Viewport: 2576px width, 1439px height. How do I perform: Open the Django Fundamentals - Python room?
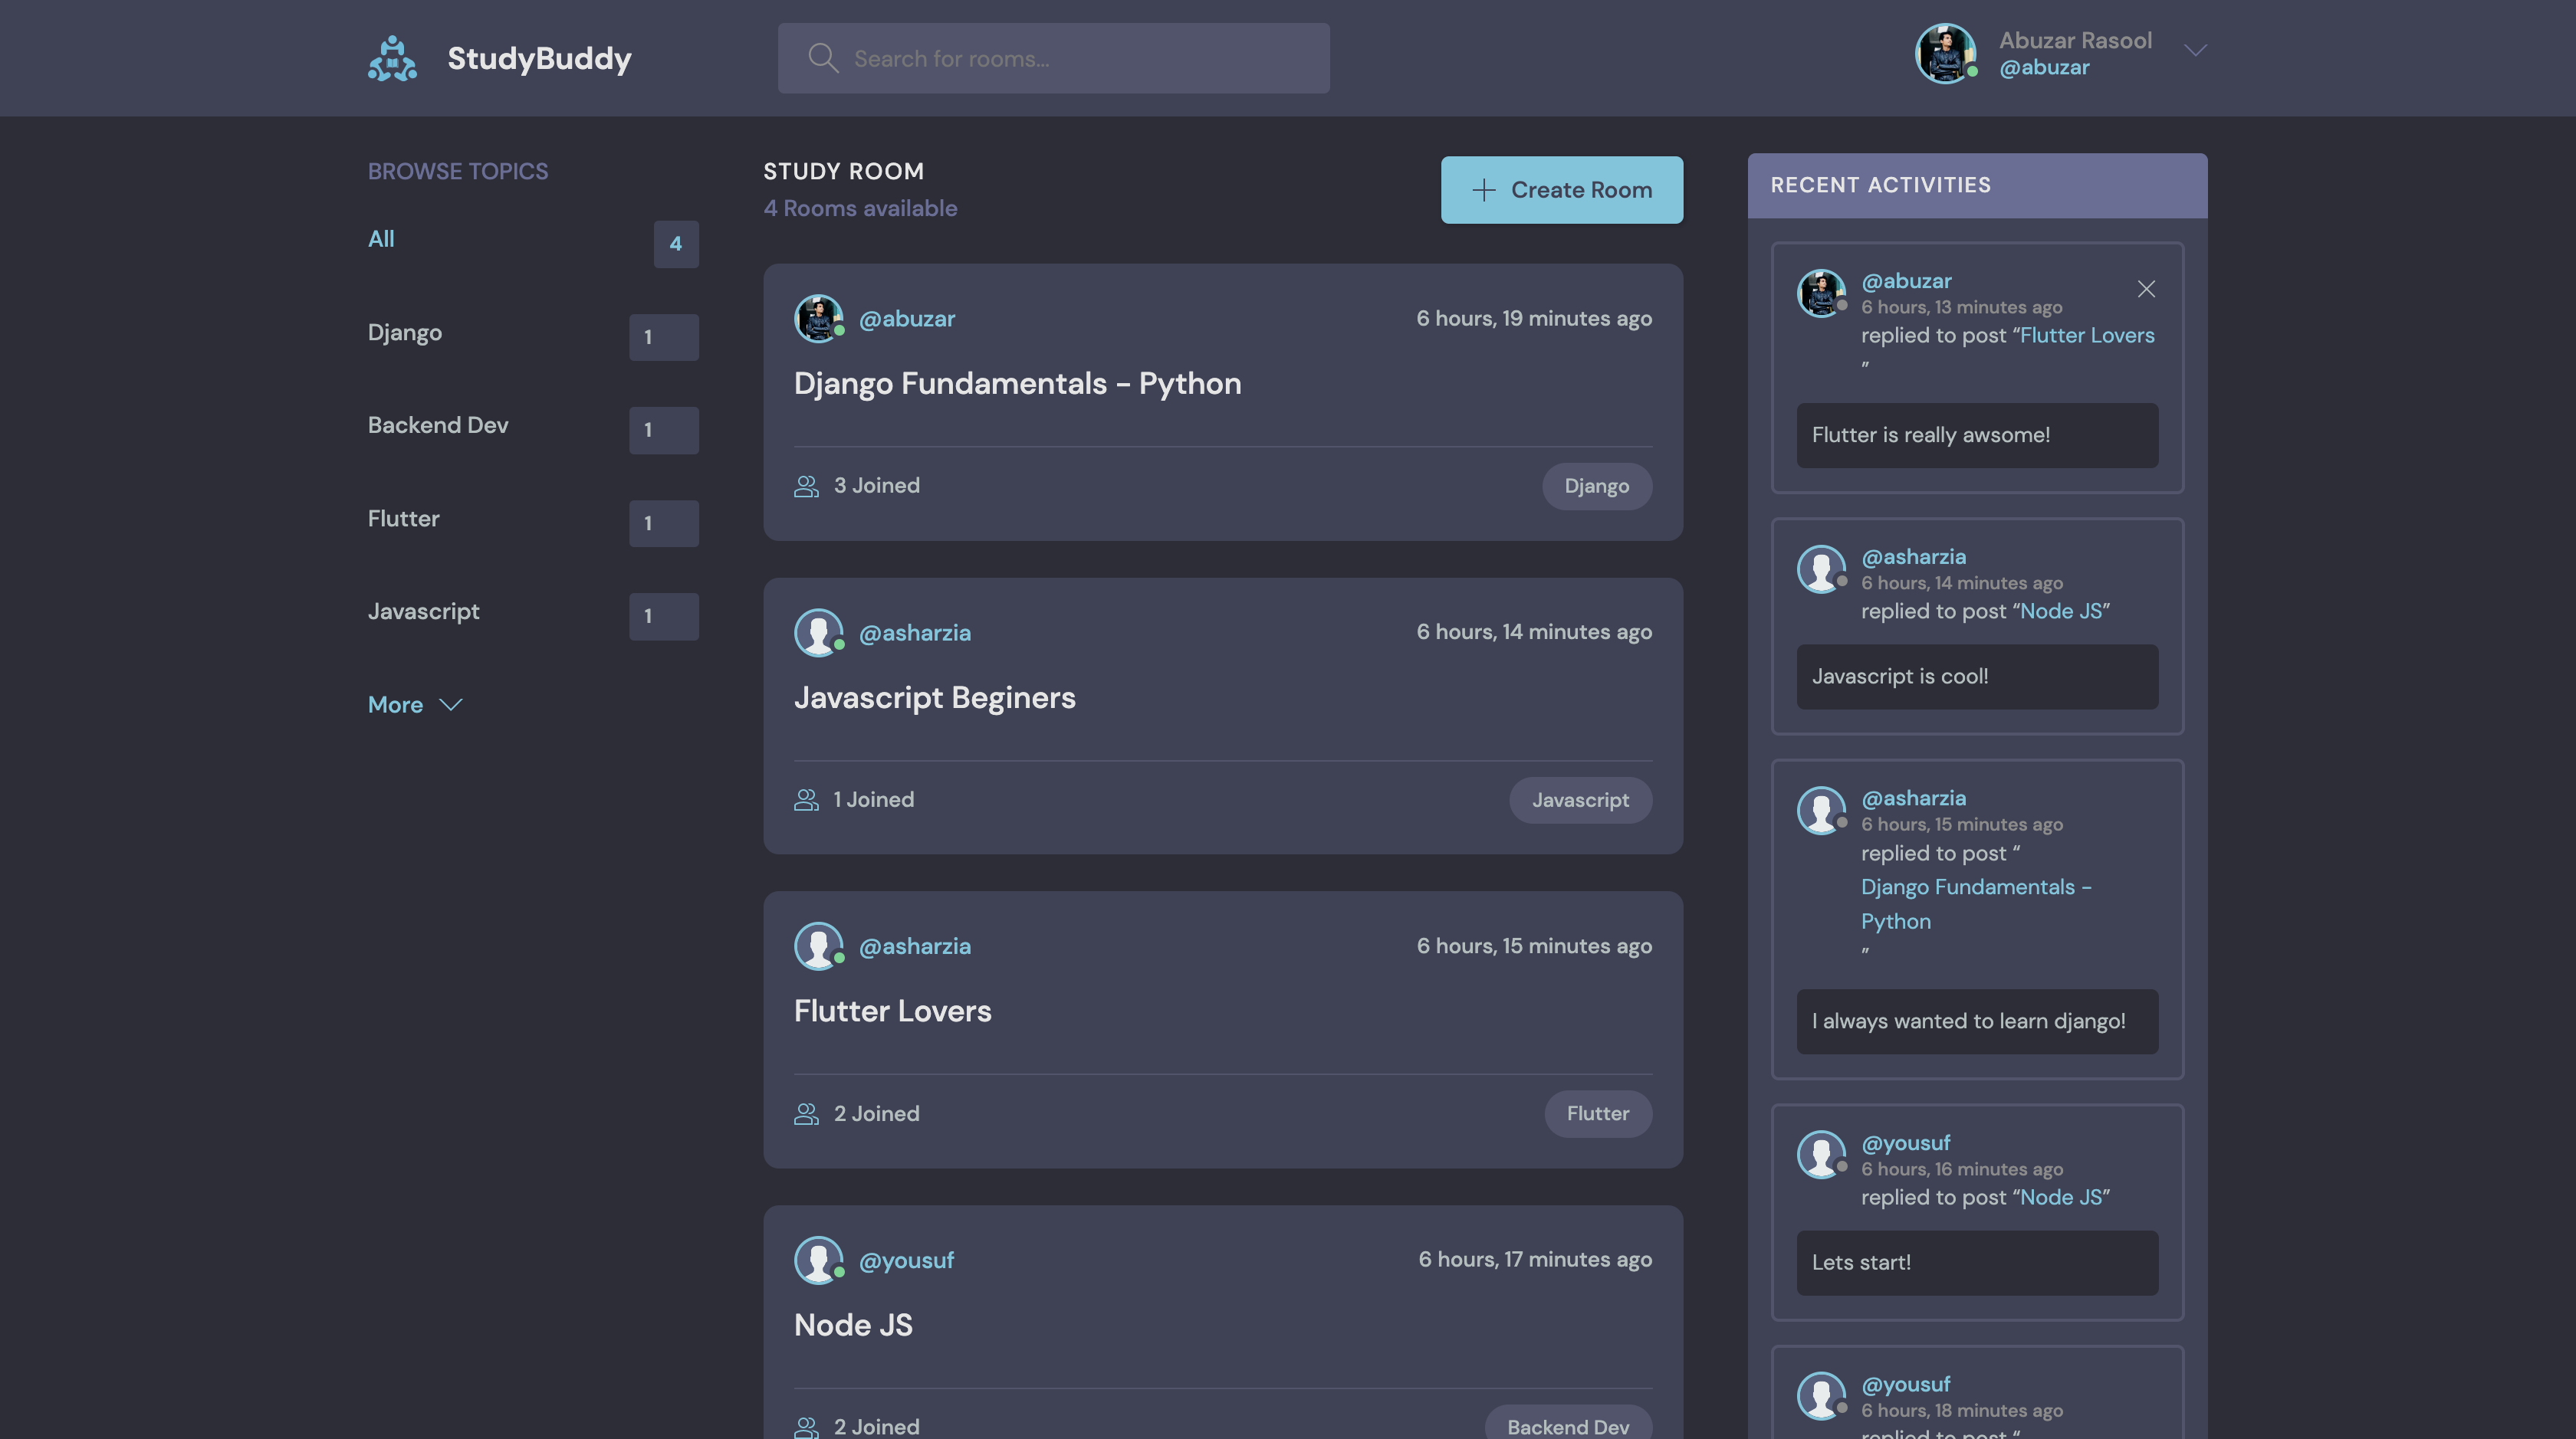(1017, 384)
